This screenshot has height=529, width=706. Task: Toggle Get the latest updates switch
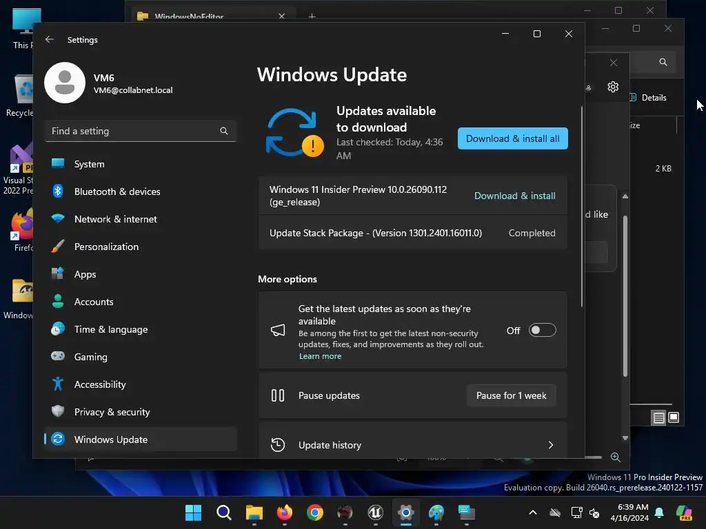coord(542,330)
